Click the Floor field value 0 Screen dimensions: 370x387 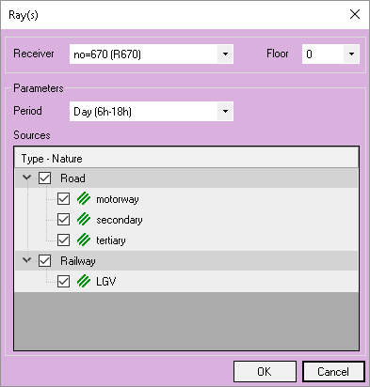click(x=330, y=54)
